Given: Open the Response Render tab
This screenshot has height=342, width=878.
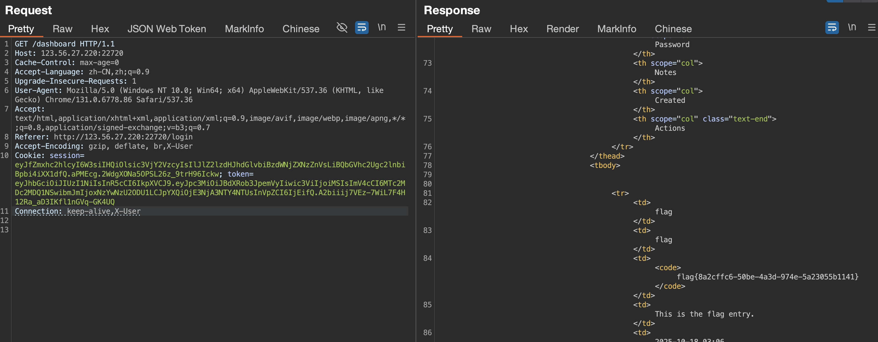Looking at the screenshot, I should coord(562,29).
